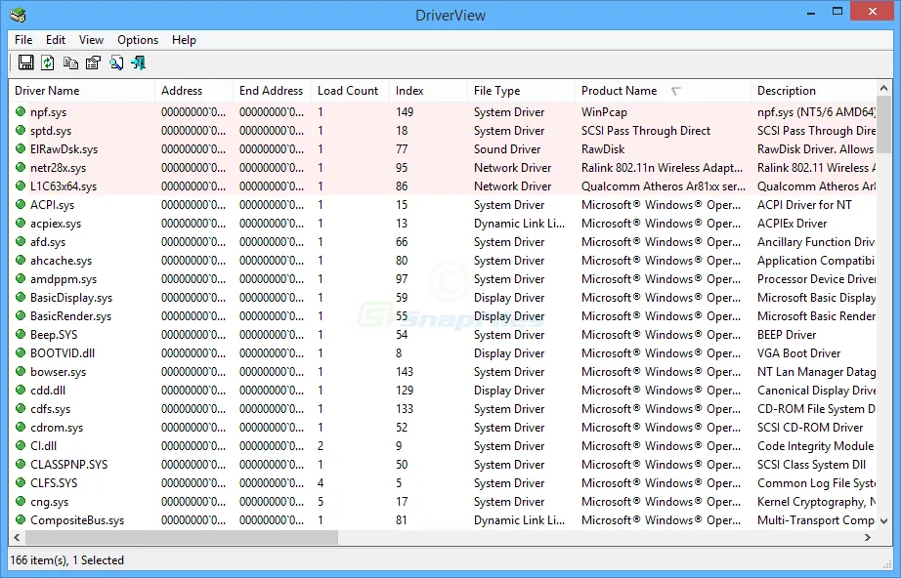
Task: Click the green icon beside BOOTVID.dll
Action: click(x=21, y=353)
